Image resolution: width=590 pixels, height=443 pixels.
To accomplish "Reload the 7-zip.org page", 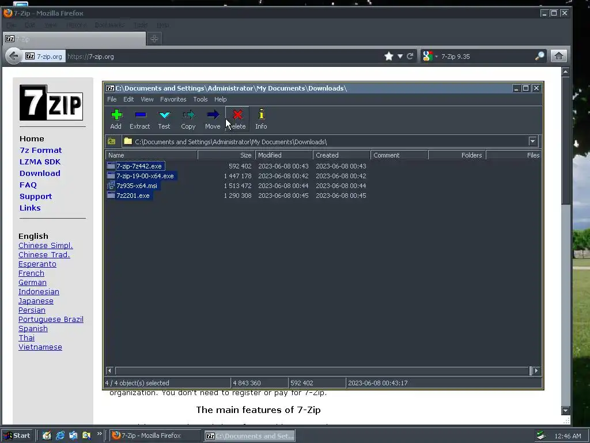I will tap(410, 57).
